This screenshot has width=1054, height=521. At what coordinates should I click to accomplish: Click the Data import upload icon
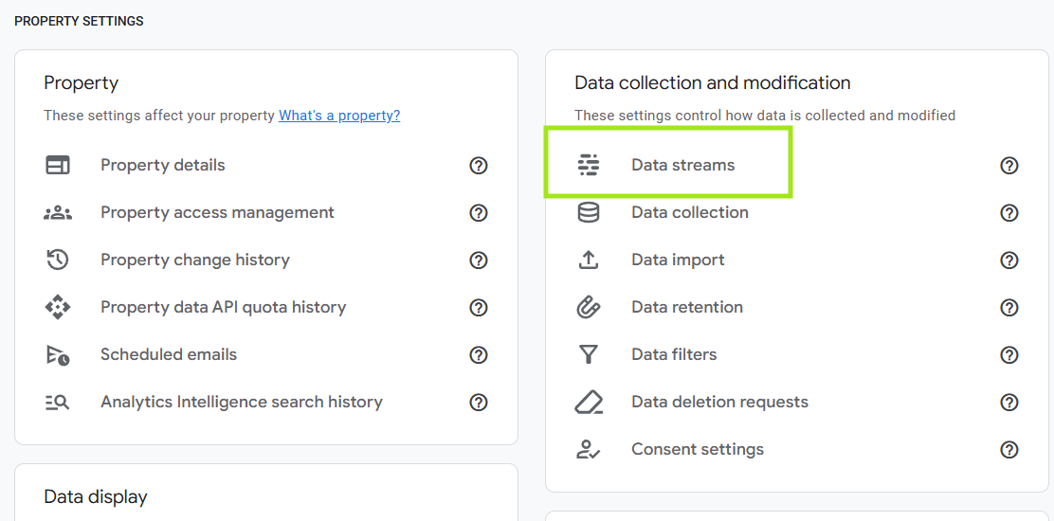(589, 260)
